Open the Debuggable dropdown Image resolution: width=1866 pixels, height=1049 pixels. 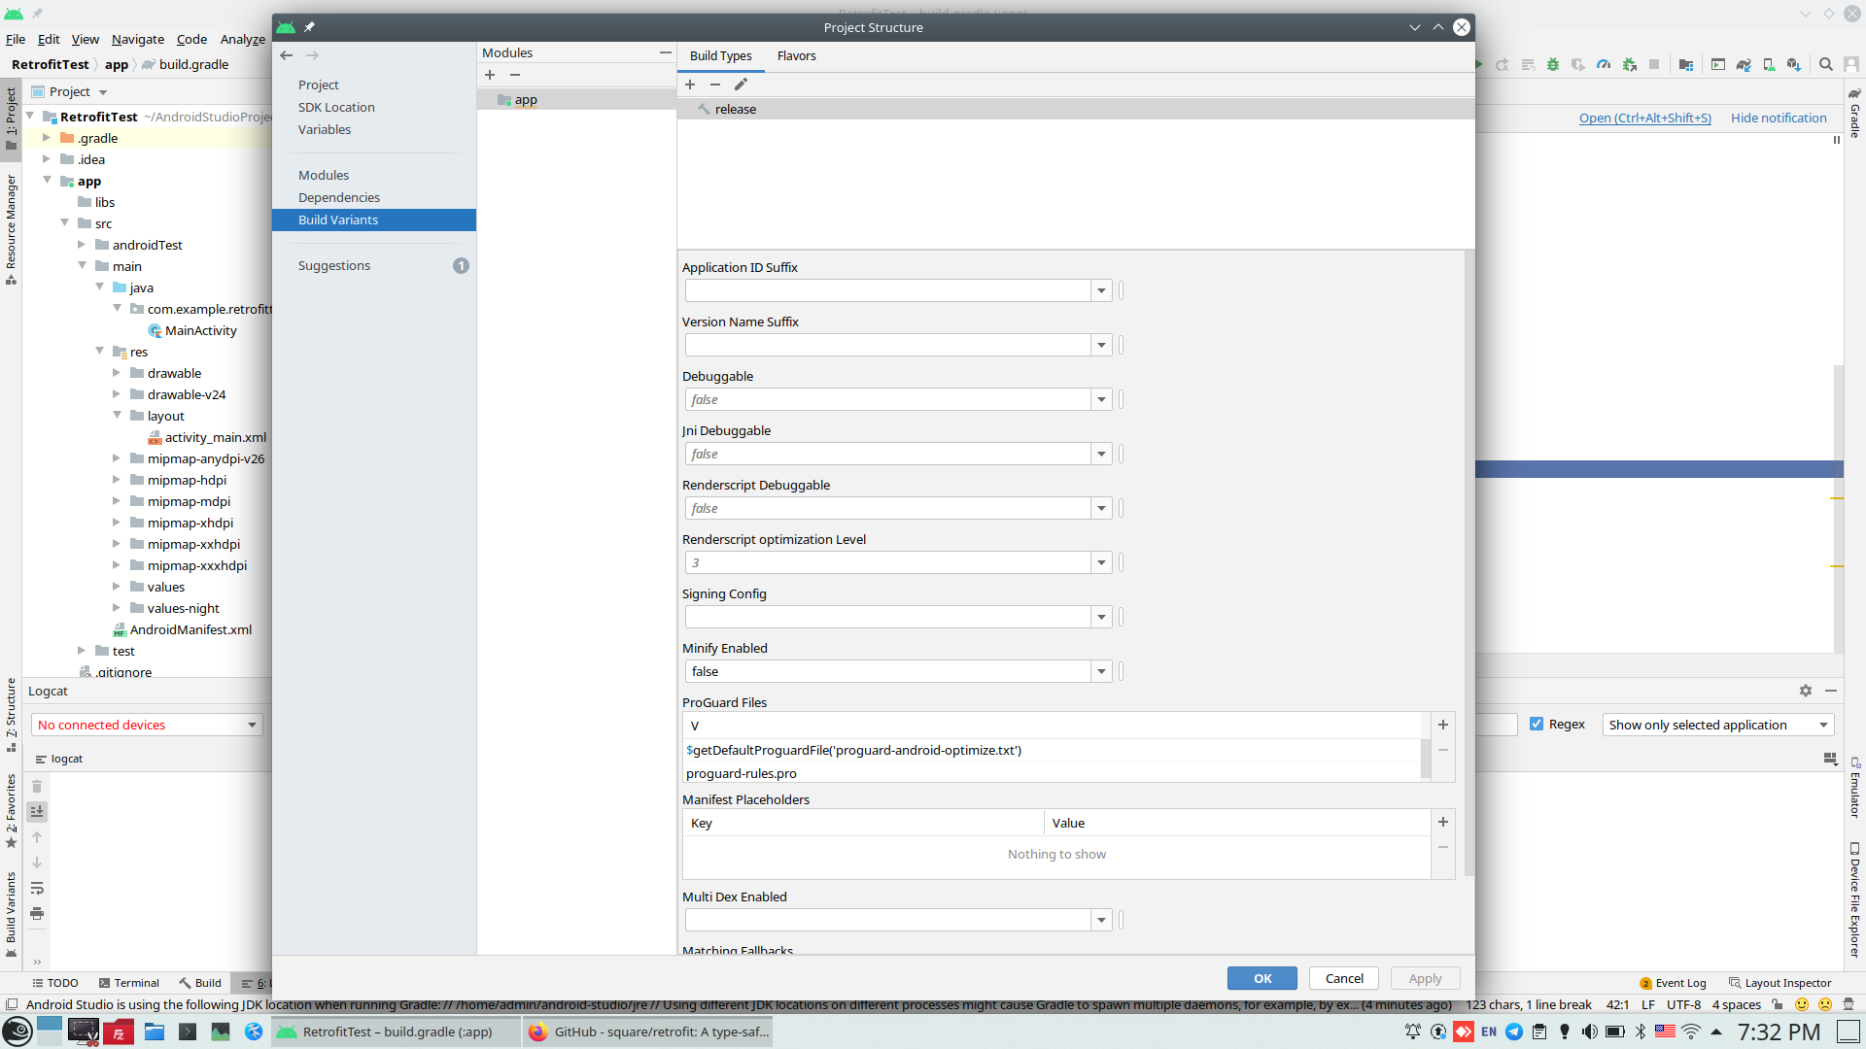[1100, 399]
